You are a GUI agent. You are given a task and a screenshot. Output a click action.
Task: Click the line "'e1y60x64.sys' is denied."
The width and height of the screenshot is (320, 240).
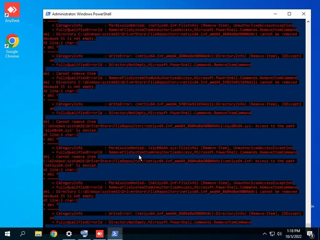click(70, 130)
